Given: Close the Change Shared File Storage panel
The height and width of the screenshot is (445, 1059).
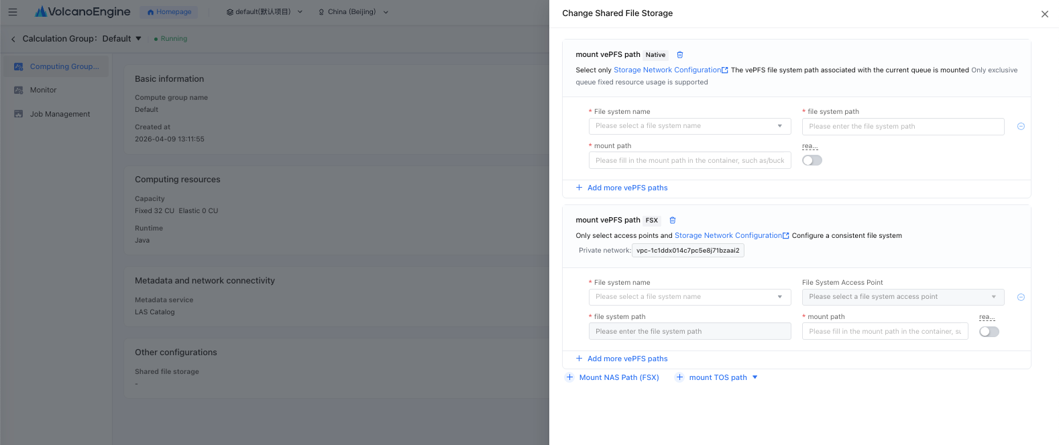Looking at the screenshot, I should click(x=1045, y=14).
